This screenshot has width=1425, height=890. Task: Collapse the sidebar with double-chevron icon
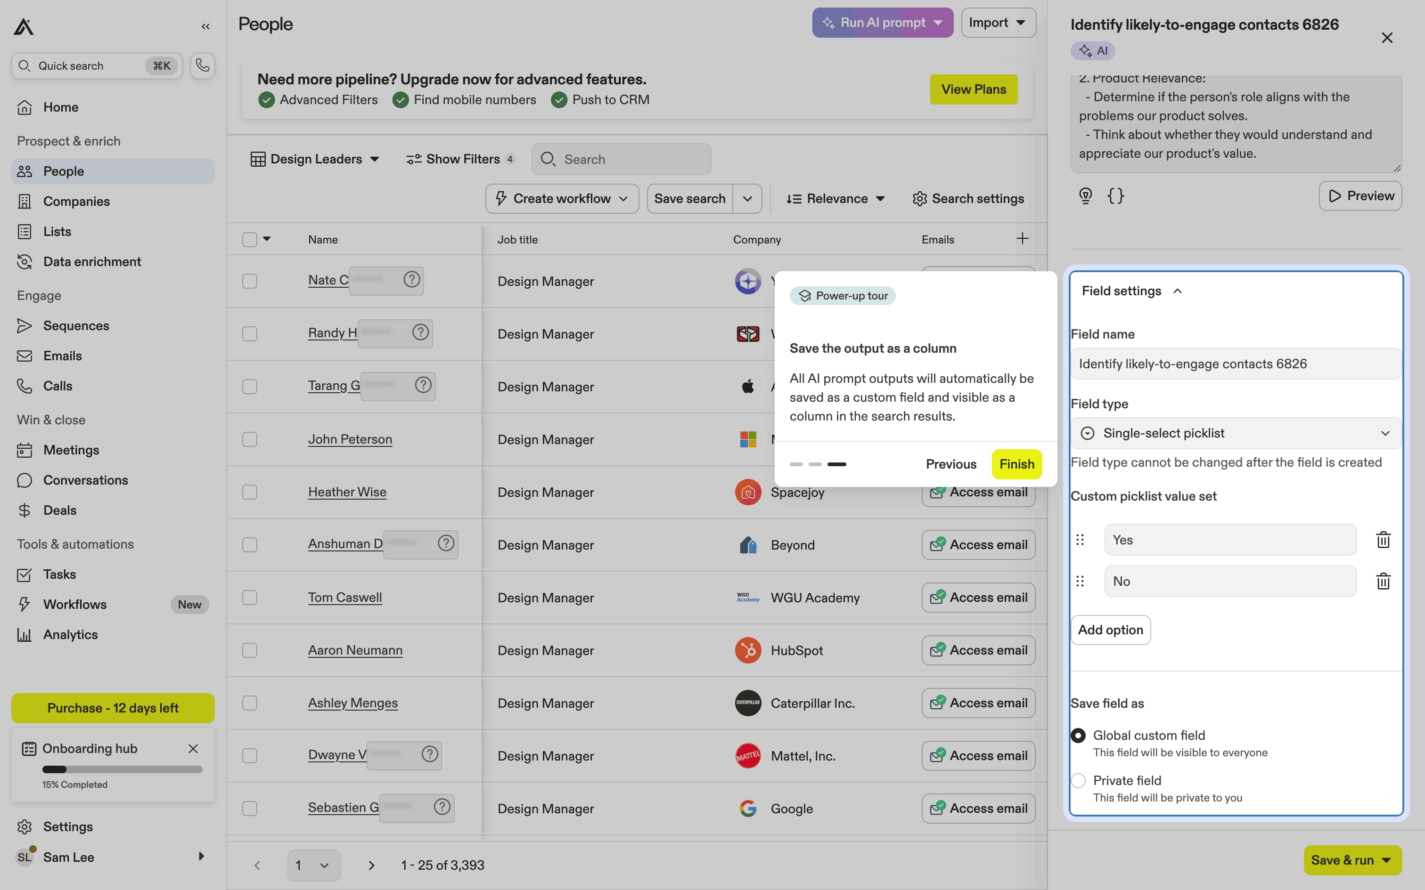point(205,26)
